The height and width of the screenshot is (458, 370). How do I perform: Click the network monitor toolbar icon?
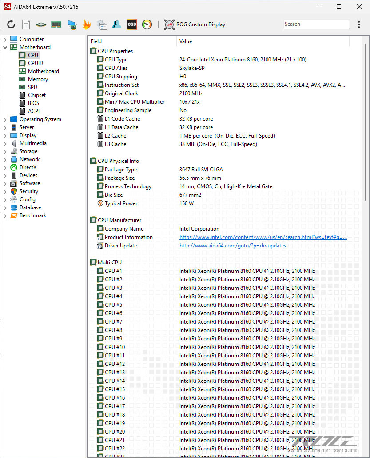(72, 24)
